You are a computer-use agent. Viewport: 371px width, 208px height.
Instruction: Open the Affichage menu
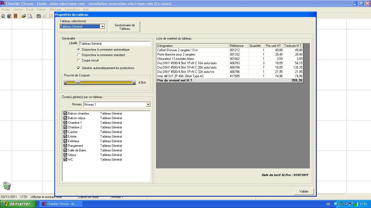[55, 9]
